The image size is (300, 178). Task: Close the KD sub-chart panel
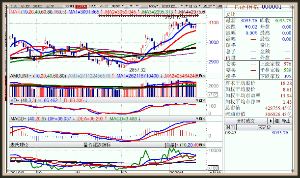click(x=204, y=100)
